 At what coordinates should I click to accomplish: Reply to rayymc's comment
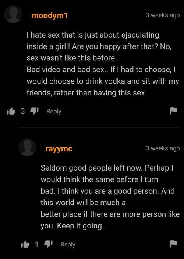coord(68,245)
